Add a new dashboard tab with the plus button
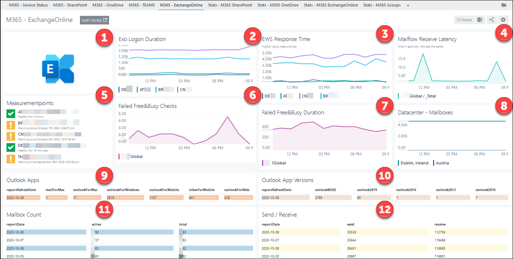 [408, 5]
